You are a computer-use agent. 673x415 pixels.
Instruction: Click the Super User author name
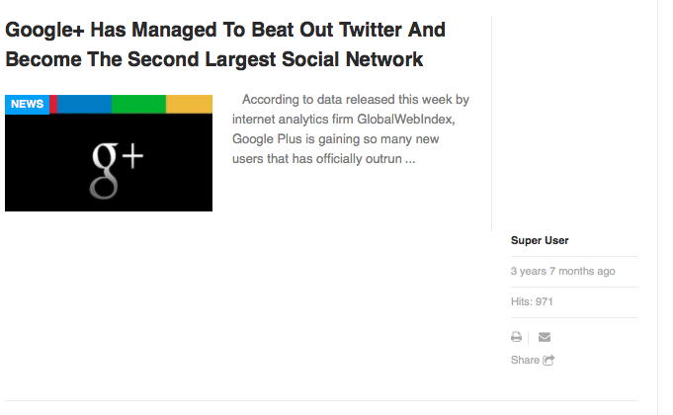[540, 240]
